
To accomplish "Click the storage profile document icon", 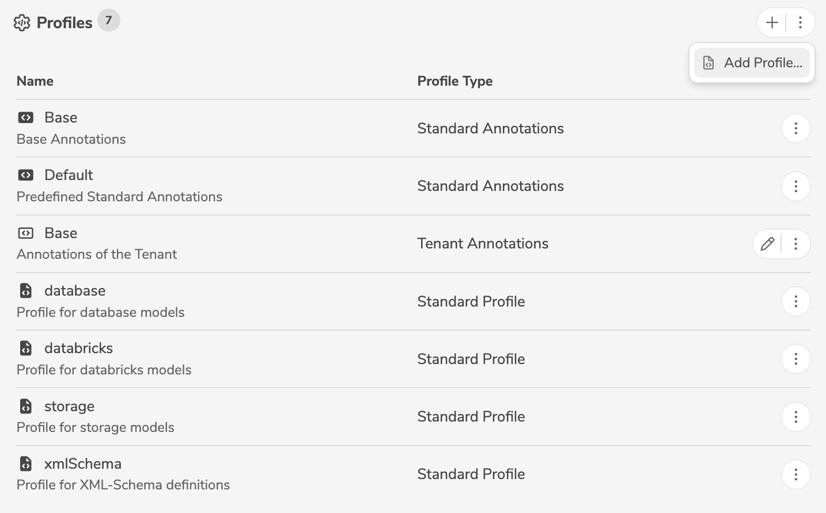I will coord(25,405).
